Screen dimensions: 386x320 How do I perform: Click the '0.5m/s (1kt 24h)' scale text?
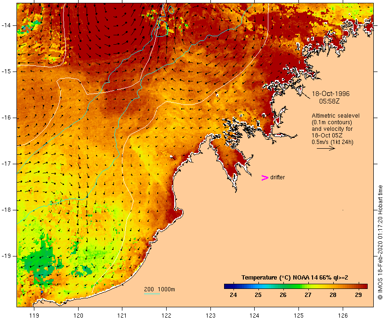coord(332,142)
